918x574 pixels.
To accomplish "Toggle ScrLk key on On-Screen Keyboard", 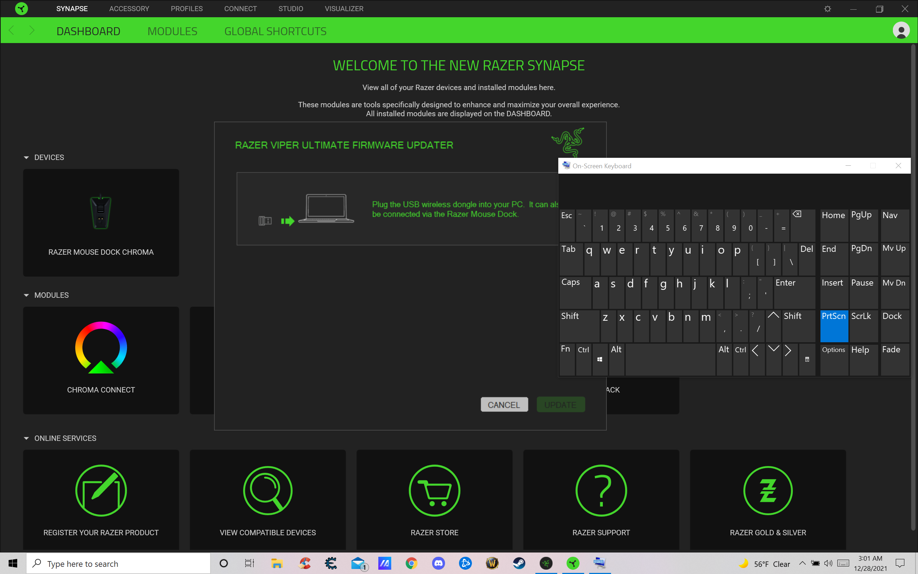I will coord(863,326).
